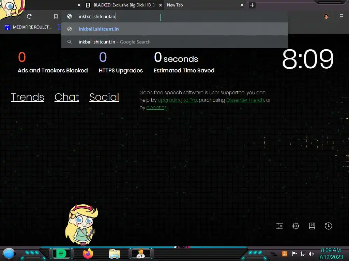Click the large 8:09 clock display
The image size is (349, 261).
pos(308,59)
